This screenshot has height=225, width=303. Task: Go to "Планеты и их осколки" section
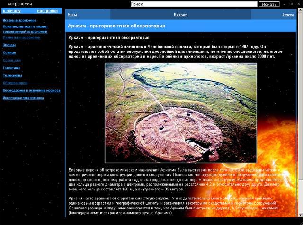tap(21, 37)
